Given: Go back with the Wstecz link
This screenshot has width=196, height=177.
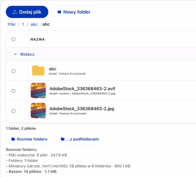Looking at the screenshot, I should pos(24,54).
